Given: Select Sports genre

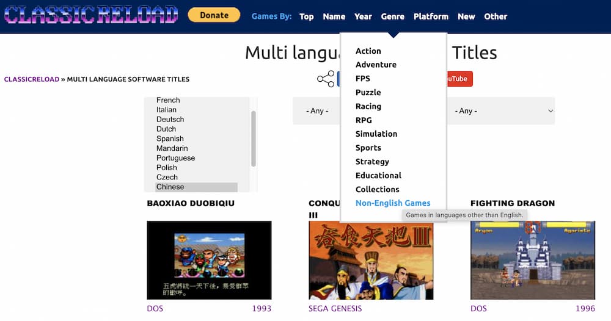Looking at the screenshot, I should (368, 148).
